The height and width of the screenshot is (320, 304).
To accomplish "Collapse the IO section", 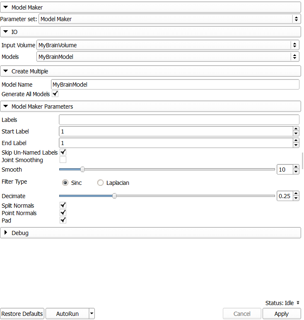I will click(x=150, y=32).
